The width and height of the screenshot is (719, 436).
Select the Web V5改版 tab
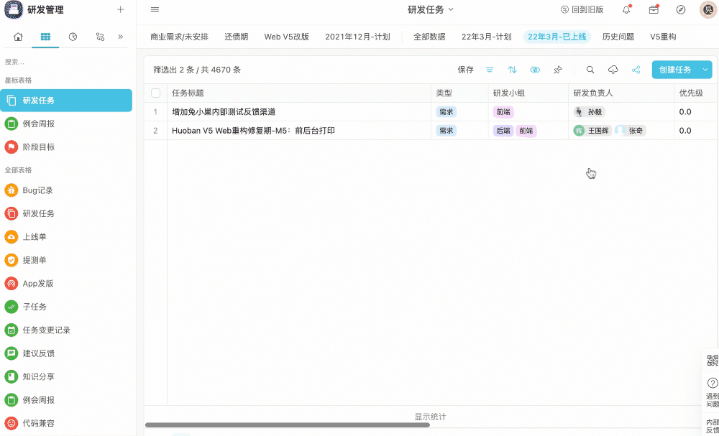point(286,37)
